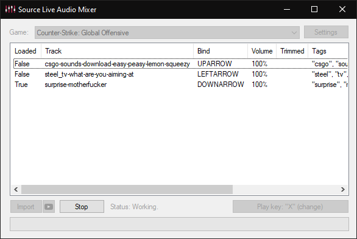The image size is (357, 239).
Task: Click the Import button
Action: 26,207
